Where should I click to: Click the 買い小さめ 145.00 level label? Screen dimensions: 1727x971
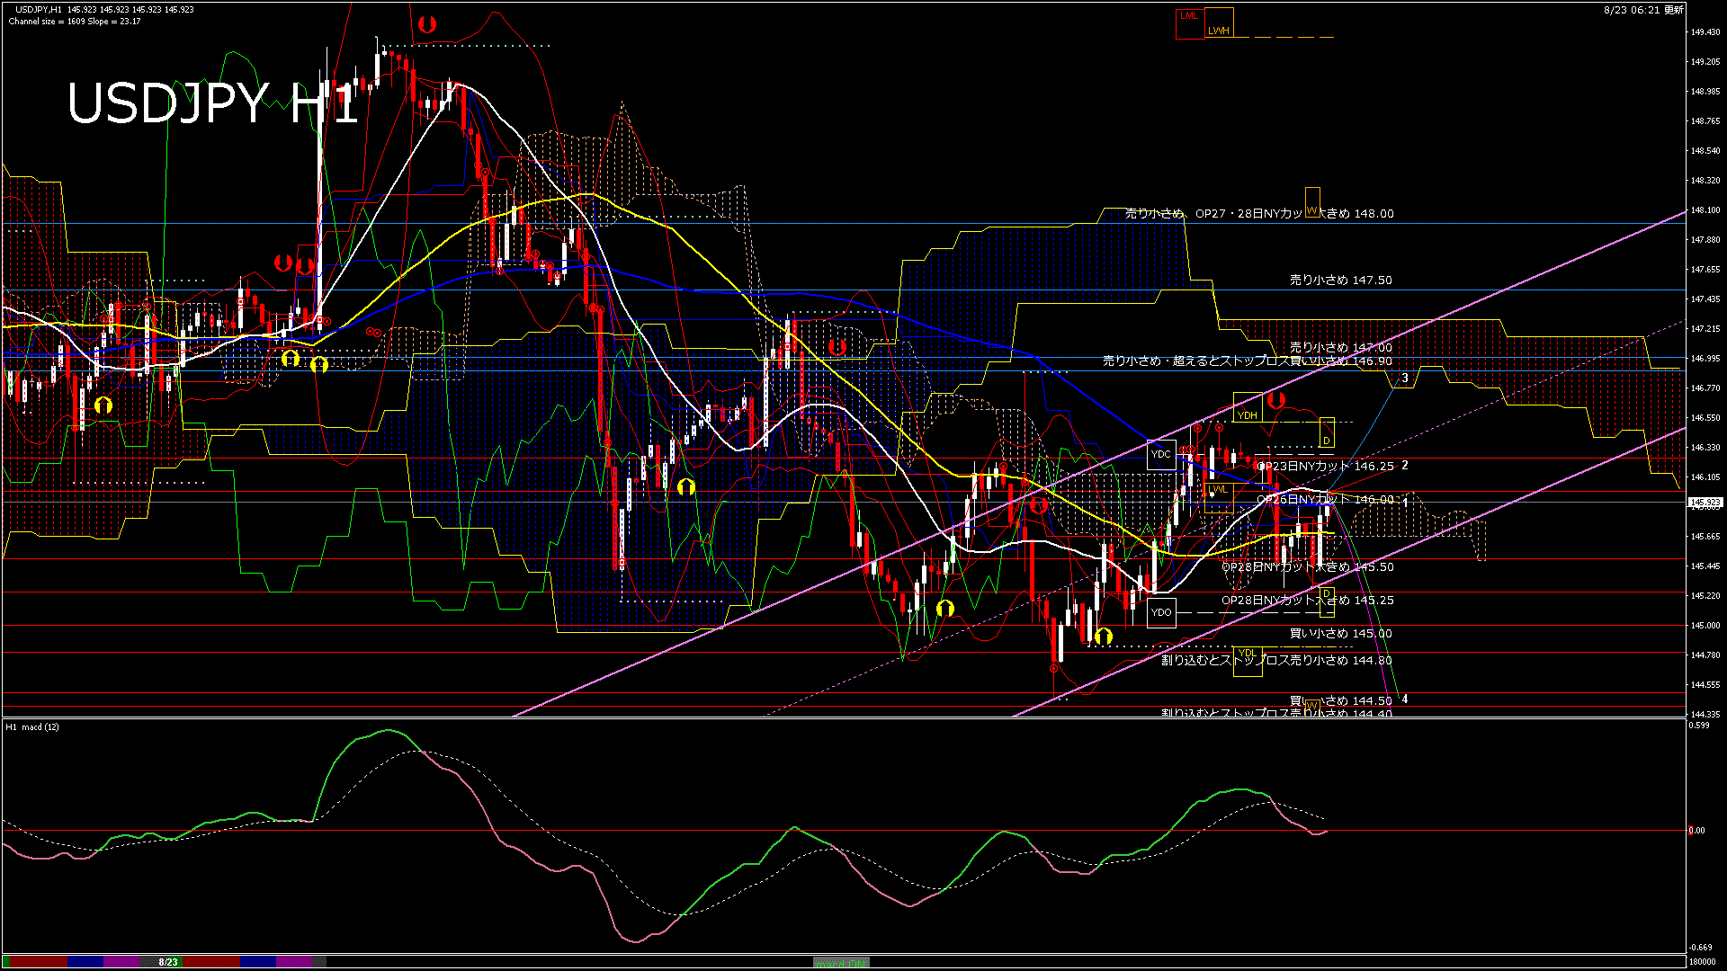tap(1340, 634)
